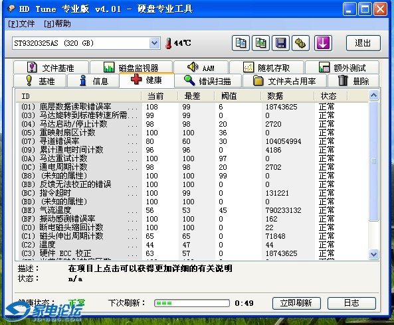This screenshot has width=394, height=325.
Task: Click the data value 790233132
Action: (x=283, y=210)
